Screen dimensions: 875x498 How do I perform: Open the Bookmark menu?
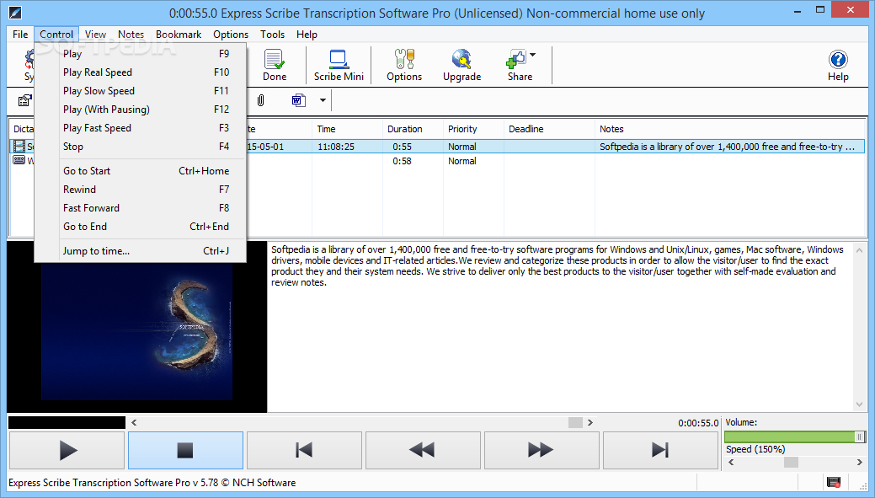click(x=179, y=34)
